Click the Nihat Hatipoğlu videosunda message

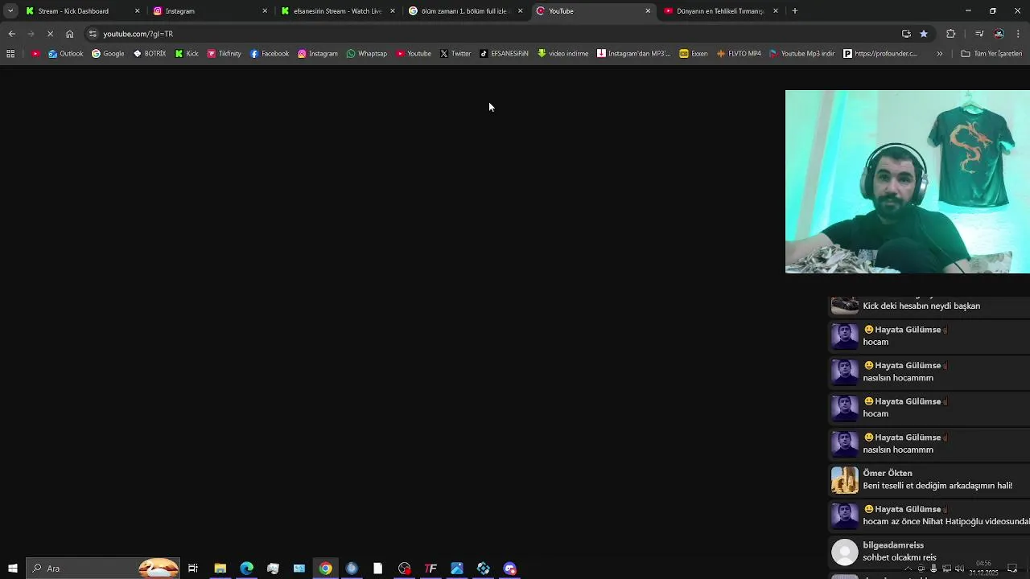946,521
